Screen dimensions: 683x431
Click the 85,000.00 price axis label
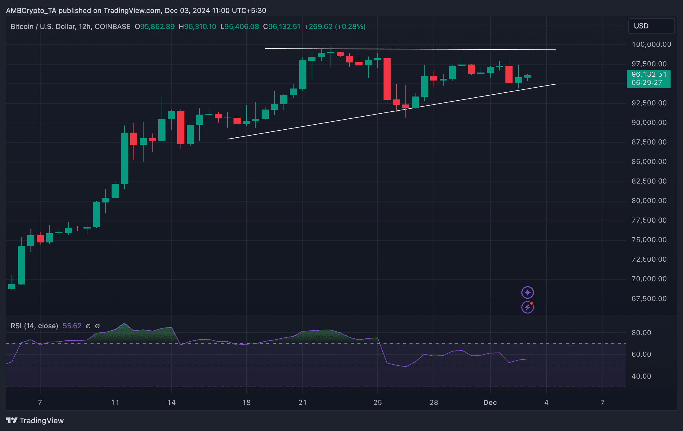pyautogui.click(x=649, y=162)
